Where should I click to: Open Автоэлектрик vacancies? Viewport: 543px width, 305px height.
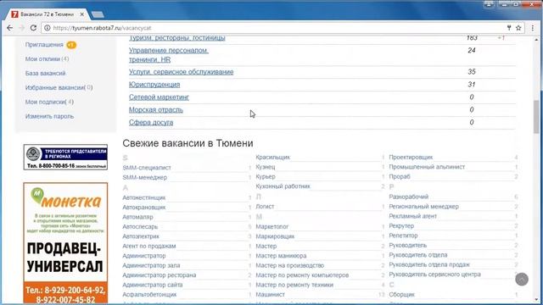pos(141,236)
